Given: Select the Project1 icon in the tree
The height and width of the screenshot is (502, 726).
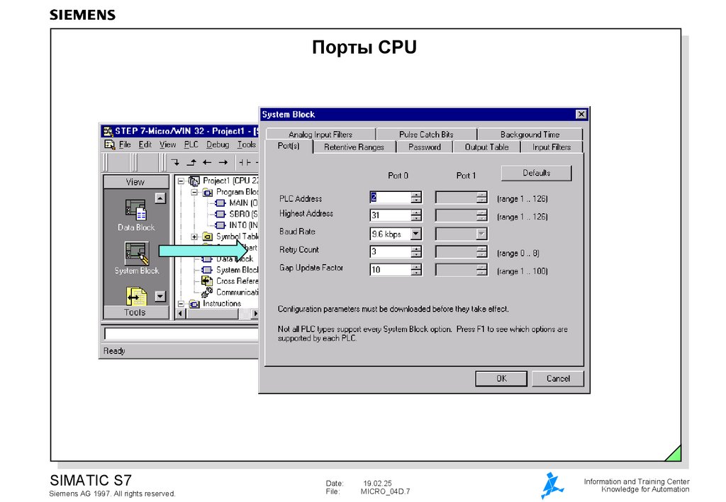Looking at the screenshot, I should pyautogui.click(x=194, y=181).
